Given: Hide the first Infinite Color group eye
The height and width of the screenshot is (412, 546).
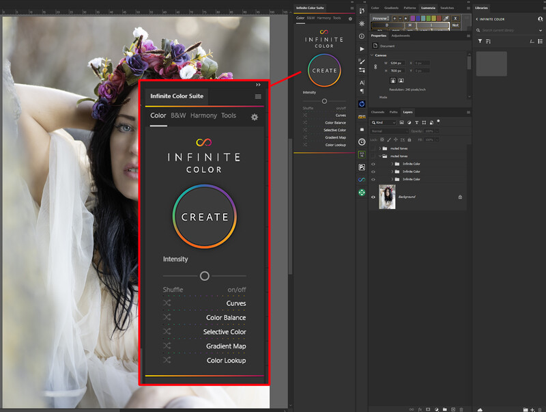Looking at the screenshot, I should [x=373, y=164].
